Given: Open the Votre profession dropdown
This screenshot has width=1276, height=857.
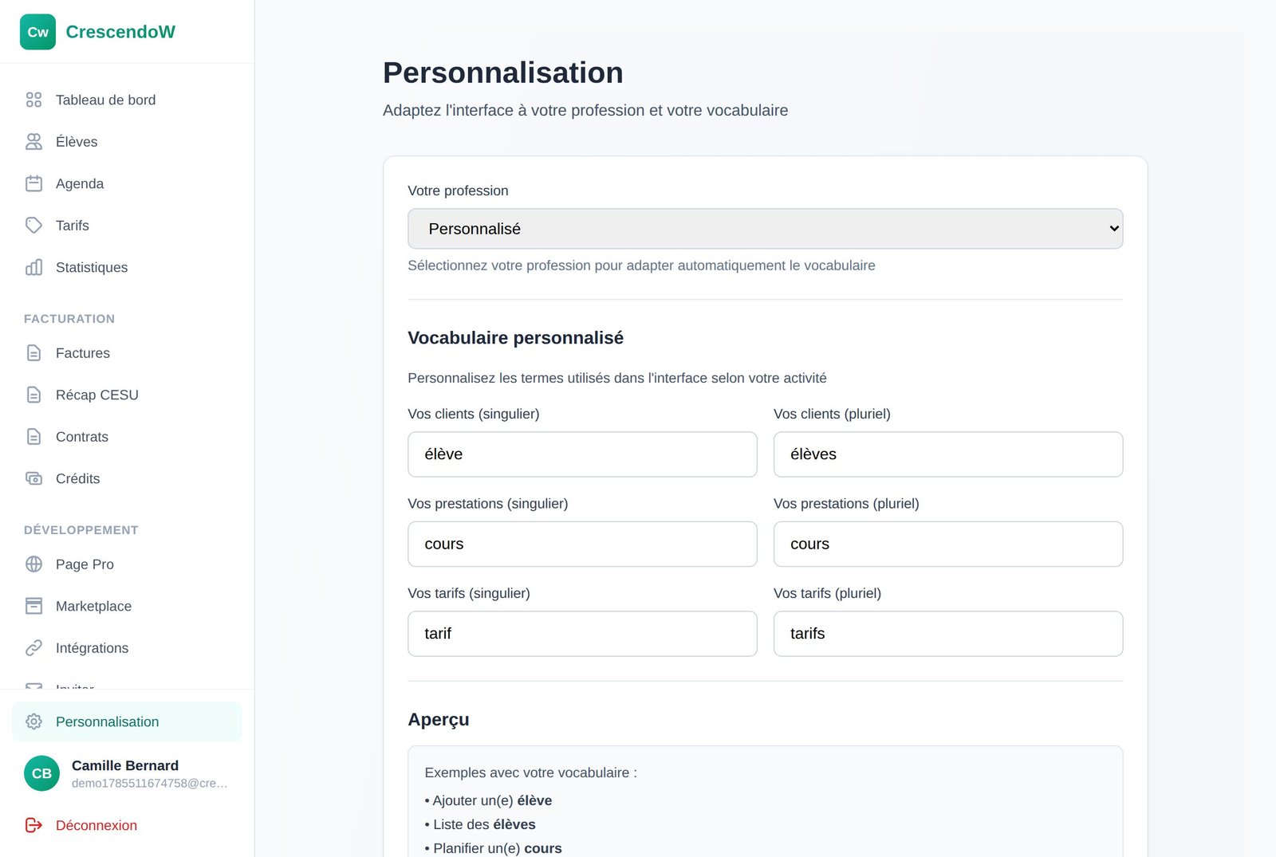Looking at the screenshot, I should [765, 229].
